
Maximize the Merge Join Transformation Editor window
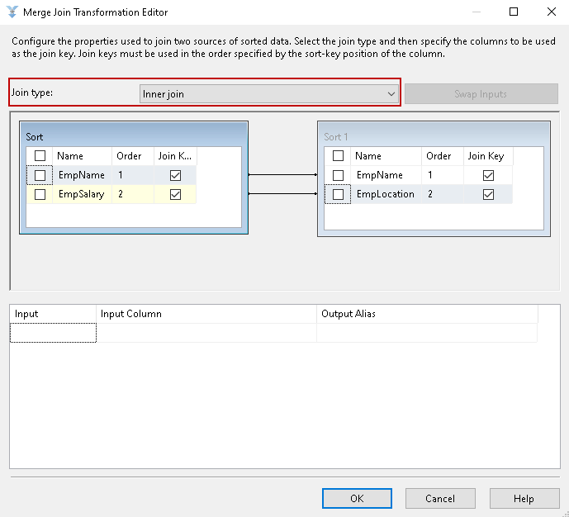pyautogui.click(x=514, y=12)
